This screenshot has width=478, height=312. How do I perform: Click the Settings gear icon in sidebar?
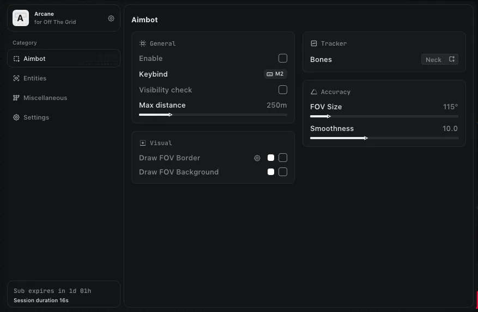click(16, 117)
